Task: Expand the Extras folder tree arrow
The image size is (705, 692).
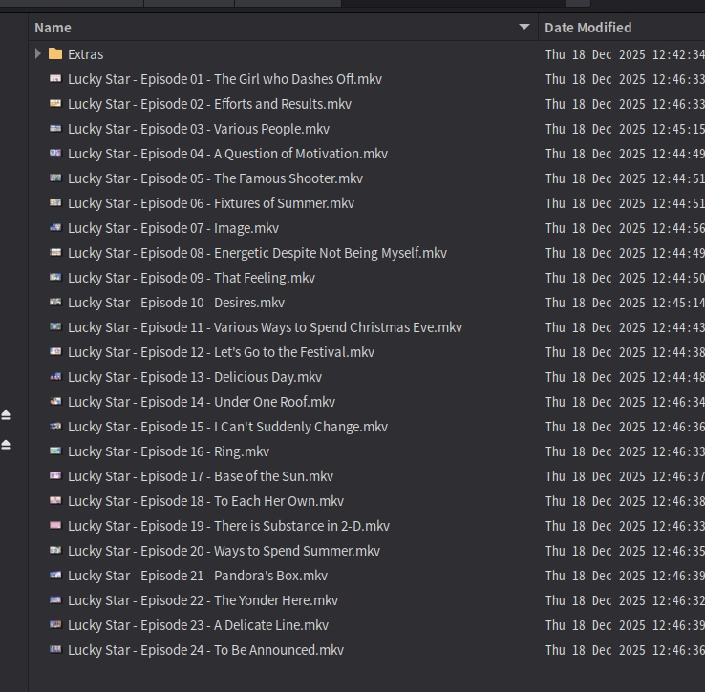Action: (38, 54)
